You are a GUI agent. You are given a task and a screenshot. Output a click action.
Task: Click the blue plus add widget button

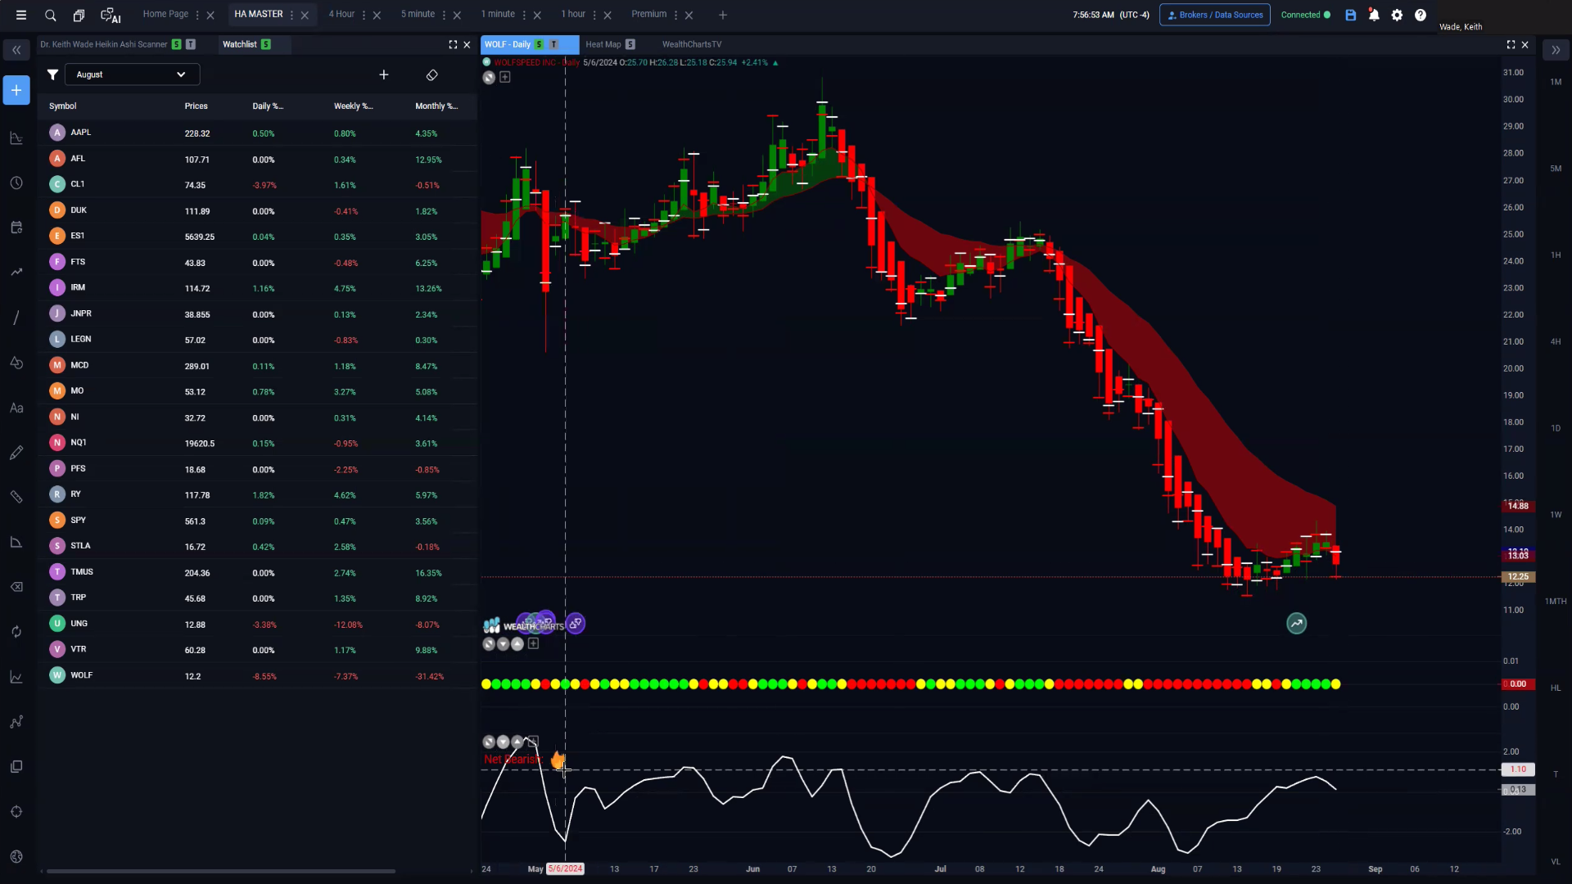(16, 90)
